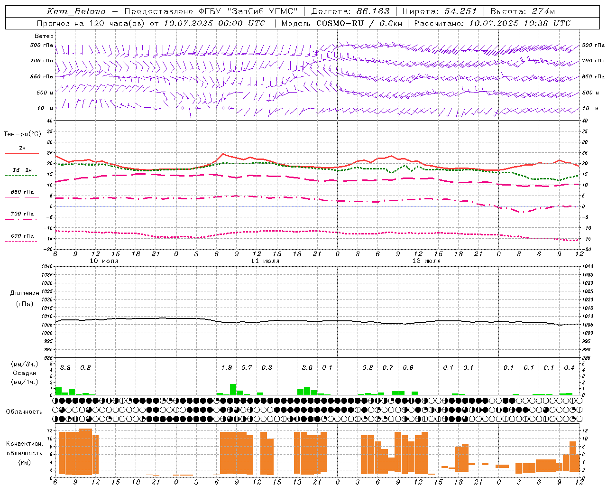607x486 pixels.
Task: Click the 1.9 precipitation value
Action: click(x=227, y=367)
